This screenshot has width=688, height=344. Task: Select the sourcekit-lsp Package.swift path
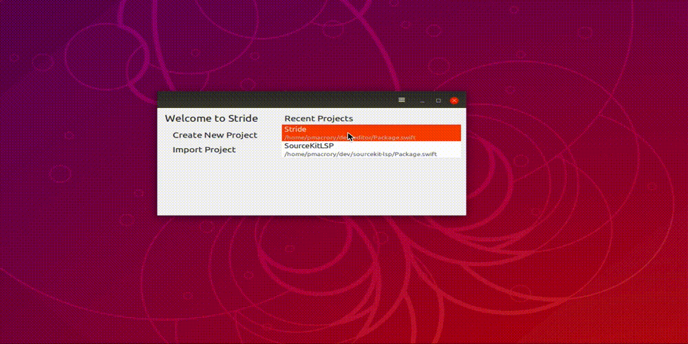pos(361,154)
